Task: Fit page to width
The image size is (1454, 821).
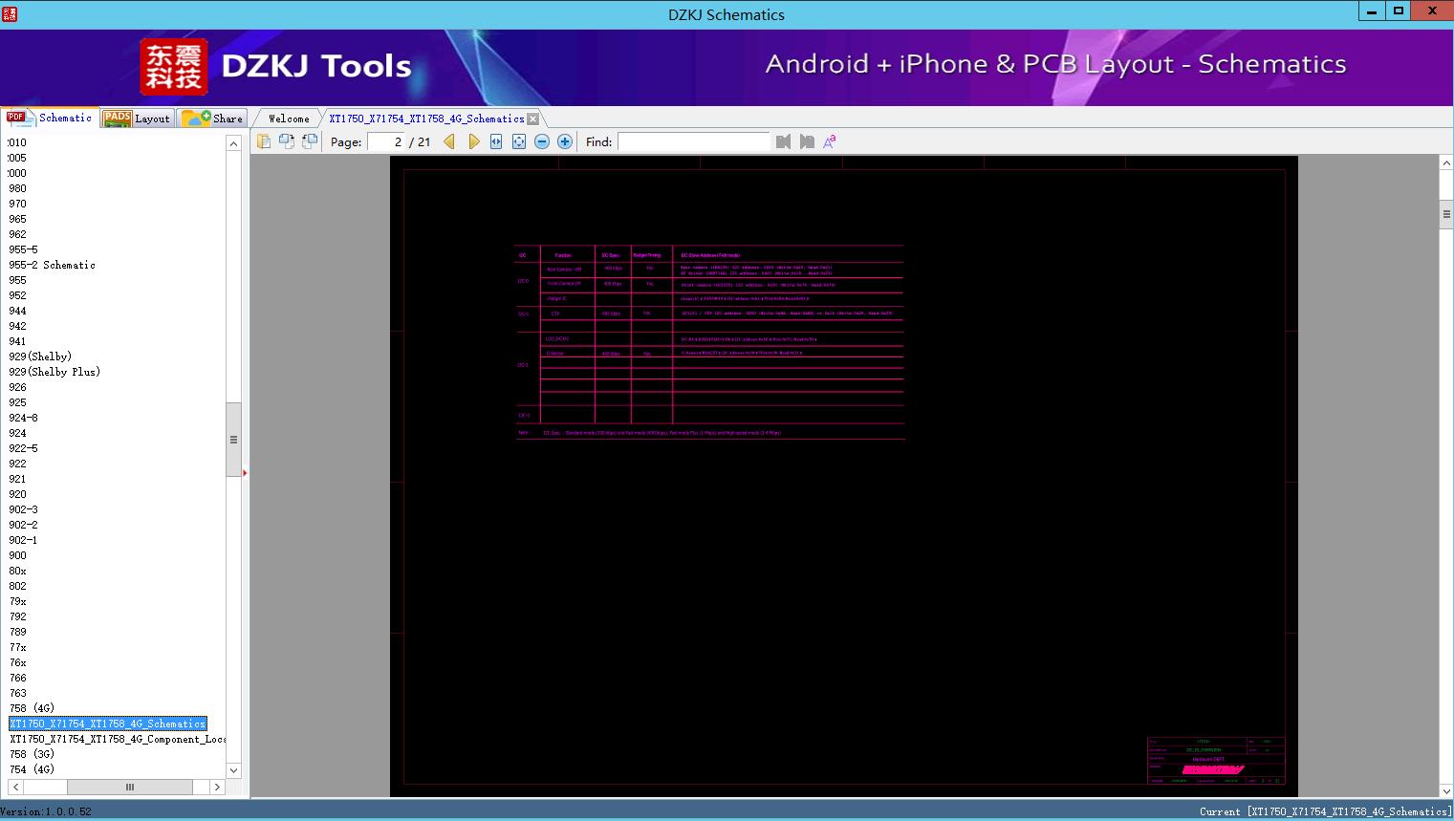Action: [496, 141]
